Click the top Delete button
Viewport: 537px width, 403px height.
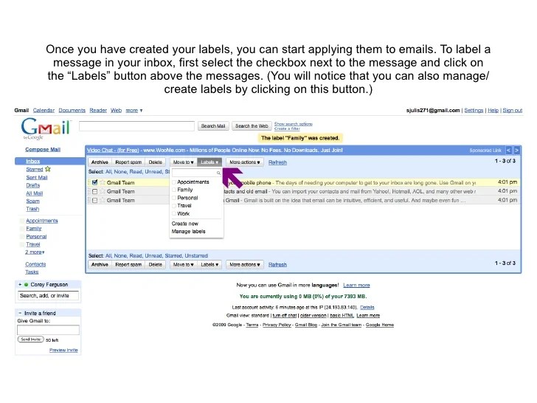(156, 162)
